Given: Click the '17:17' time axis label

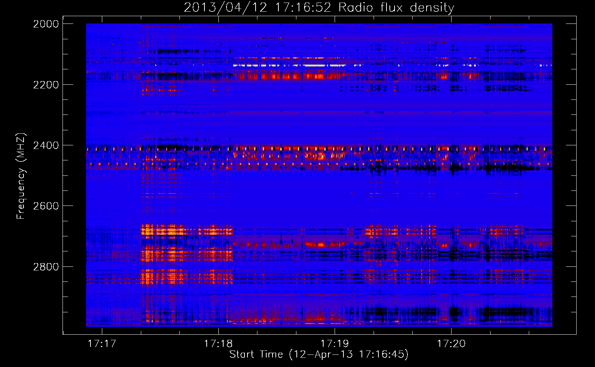Looking at the screenshot, I should tap(102, 344).
